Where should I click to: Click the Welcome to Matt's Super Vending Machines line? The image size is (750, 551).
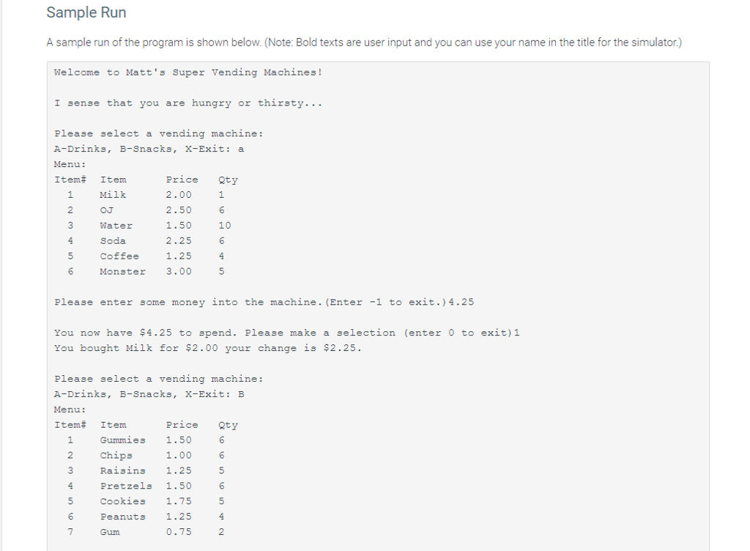tap(188, 73)
